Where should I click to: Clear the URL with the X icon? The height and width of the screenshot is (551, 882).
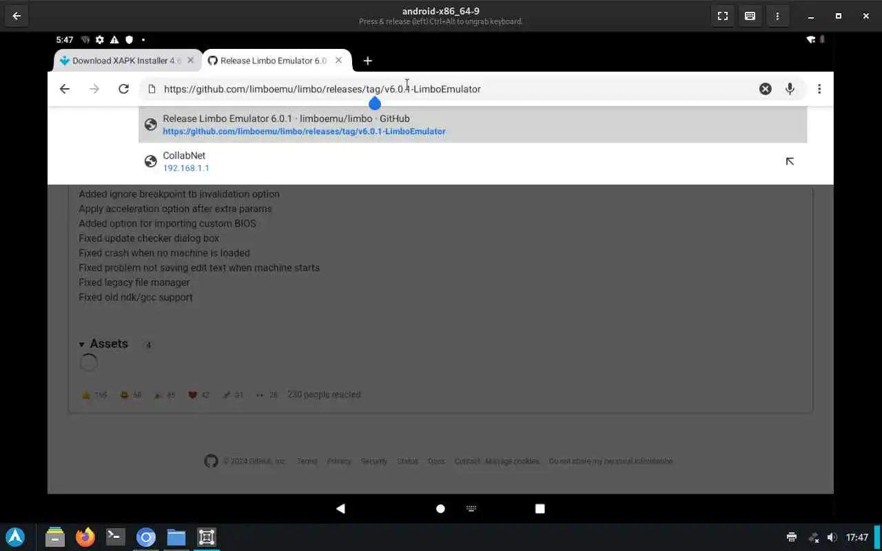point(766,89)
